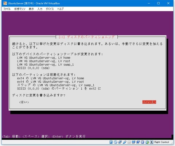The image size is (175, 146).
Task: Click the display monitor status icon
Action: (x=133, y=142)
